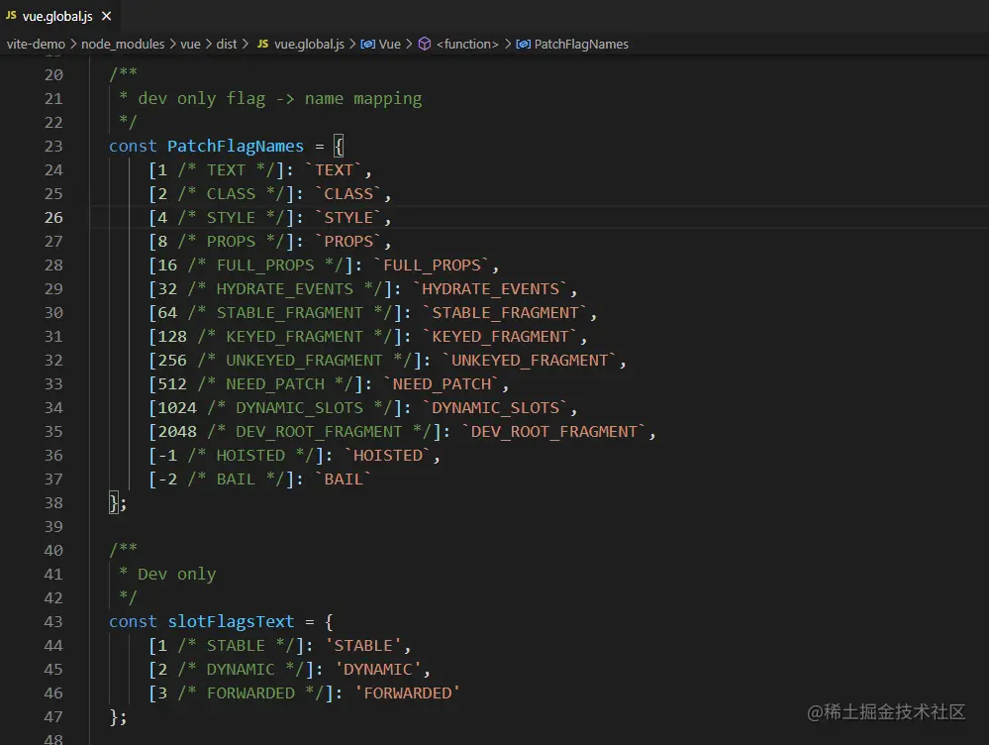Click the variable icon before Vue breadcrumb

[x=367, y=44]
